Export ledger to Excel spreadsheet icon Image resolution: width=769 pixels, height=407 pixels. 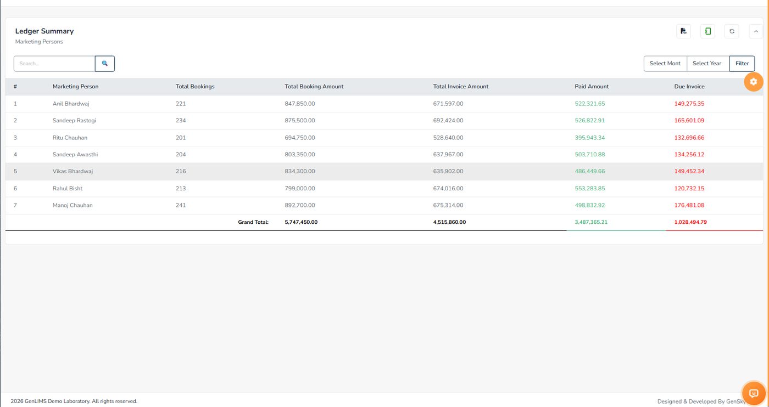point(707,31)
